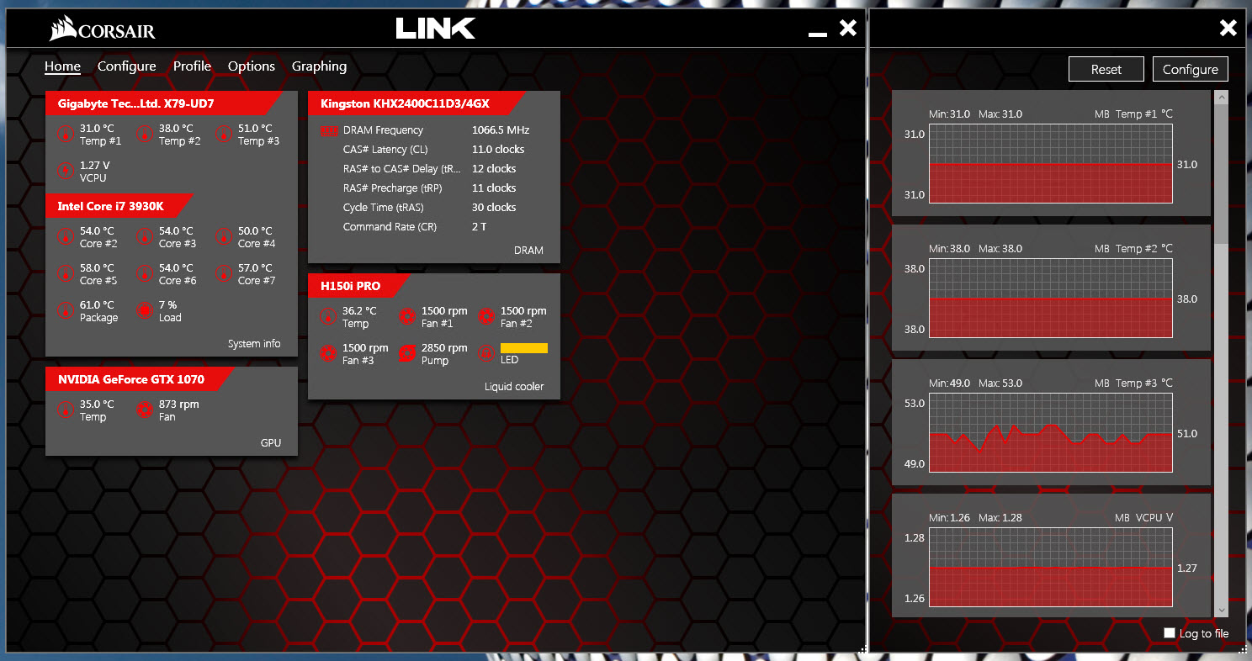The width and height of the screenshot is (1252, 661).
Task: Click the graph panel vertical scrollbar thumb
Action: [x=1221, y=174]
